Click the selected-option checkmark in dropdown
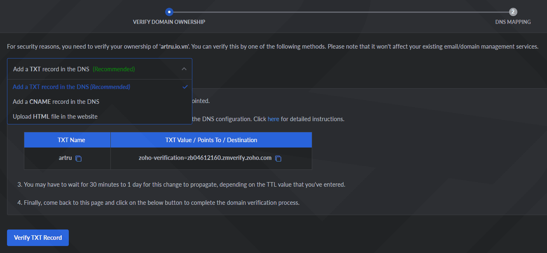The image size is (547, 253). (185, 87)
